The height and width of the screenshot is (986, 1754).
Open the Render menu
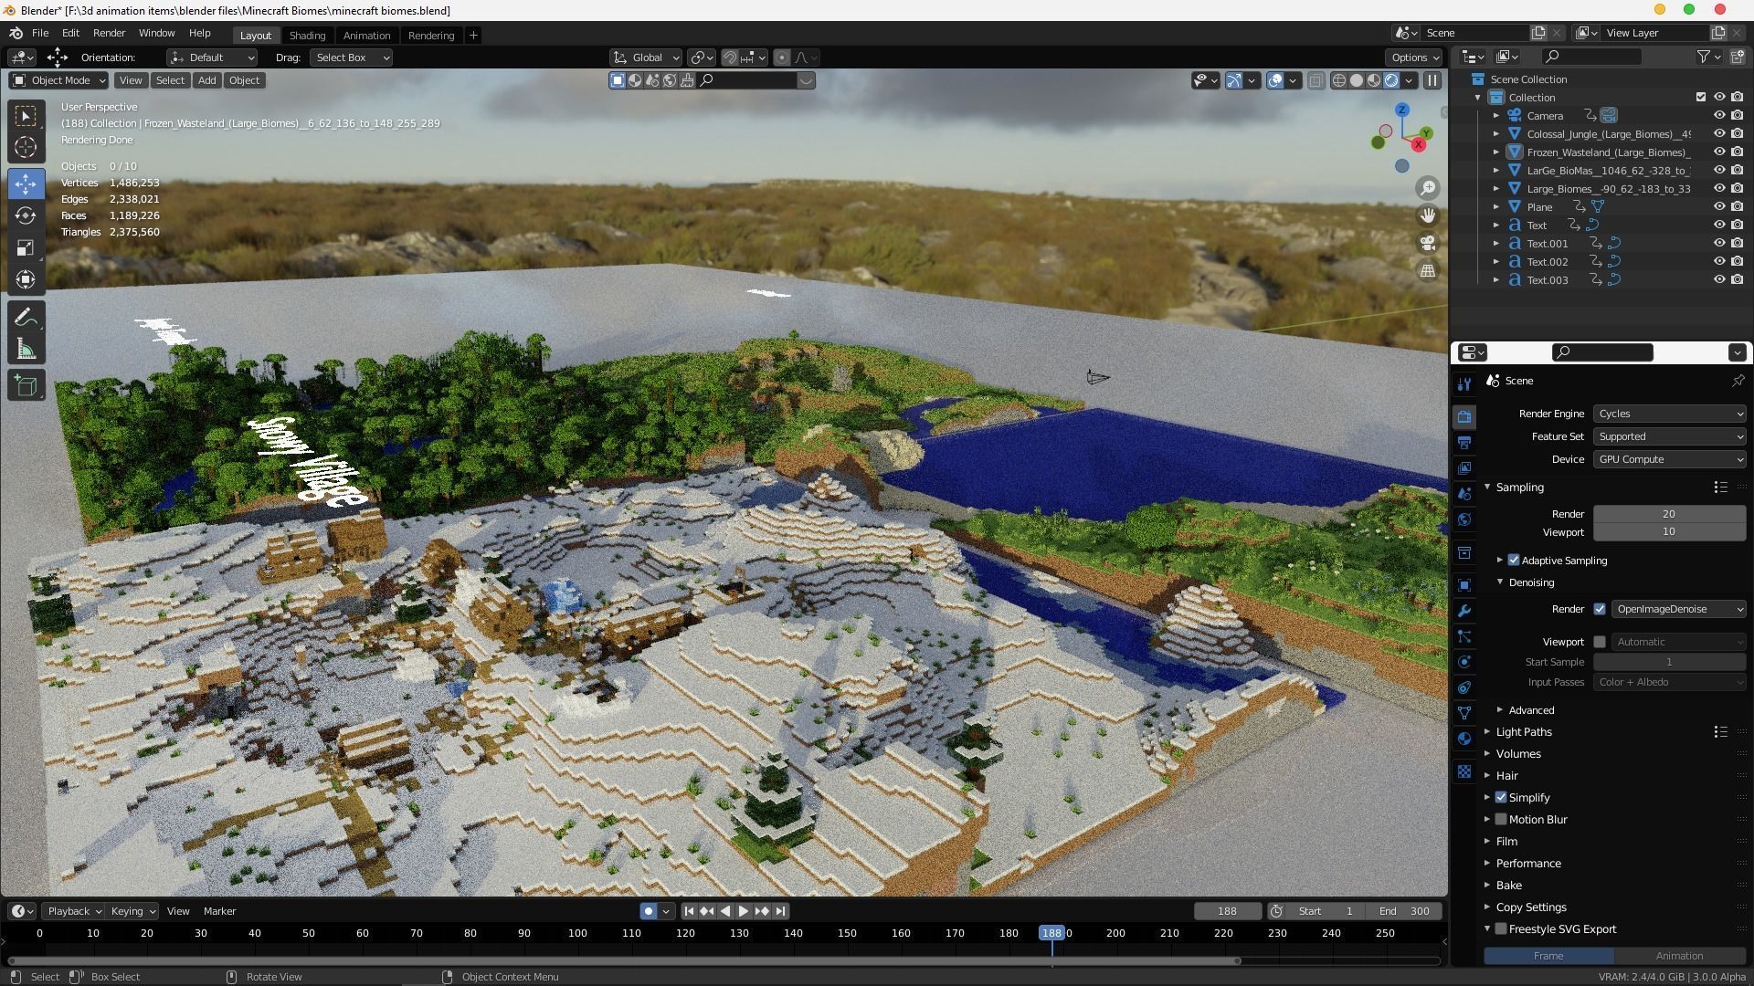pyautogui.click(x=109, y=33)
